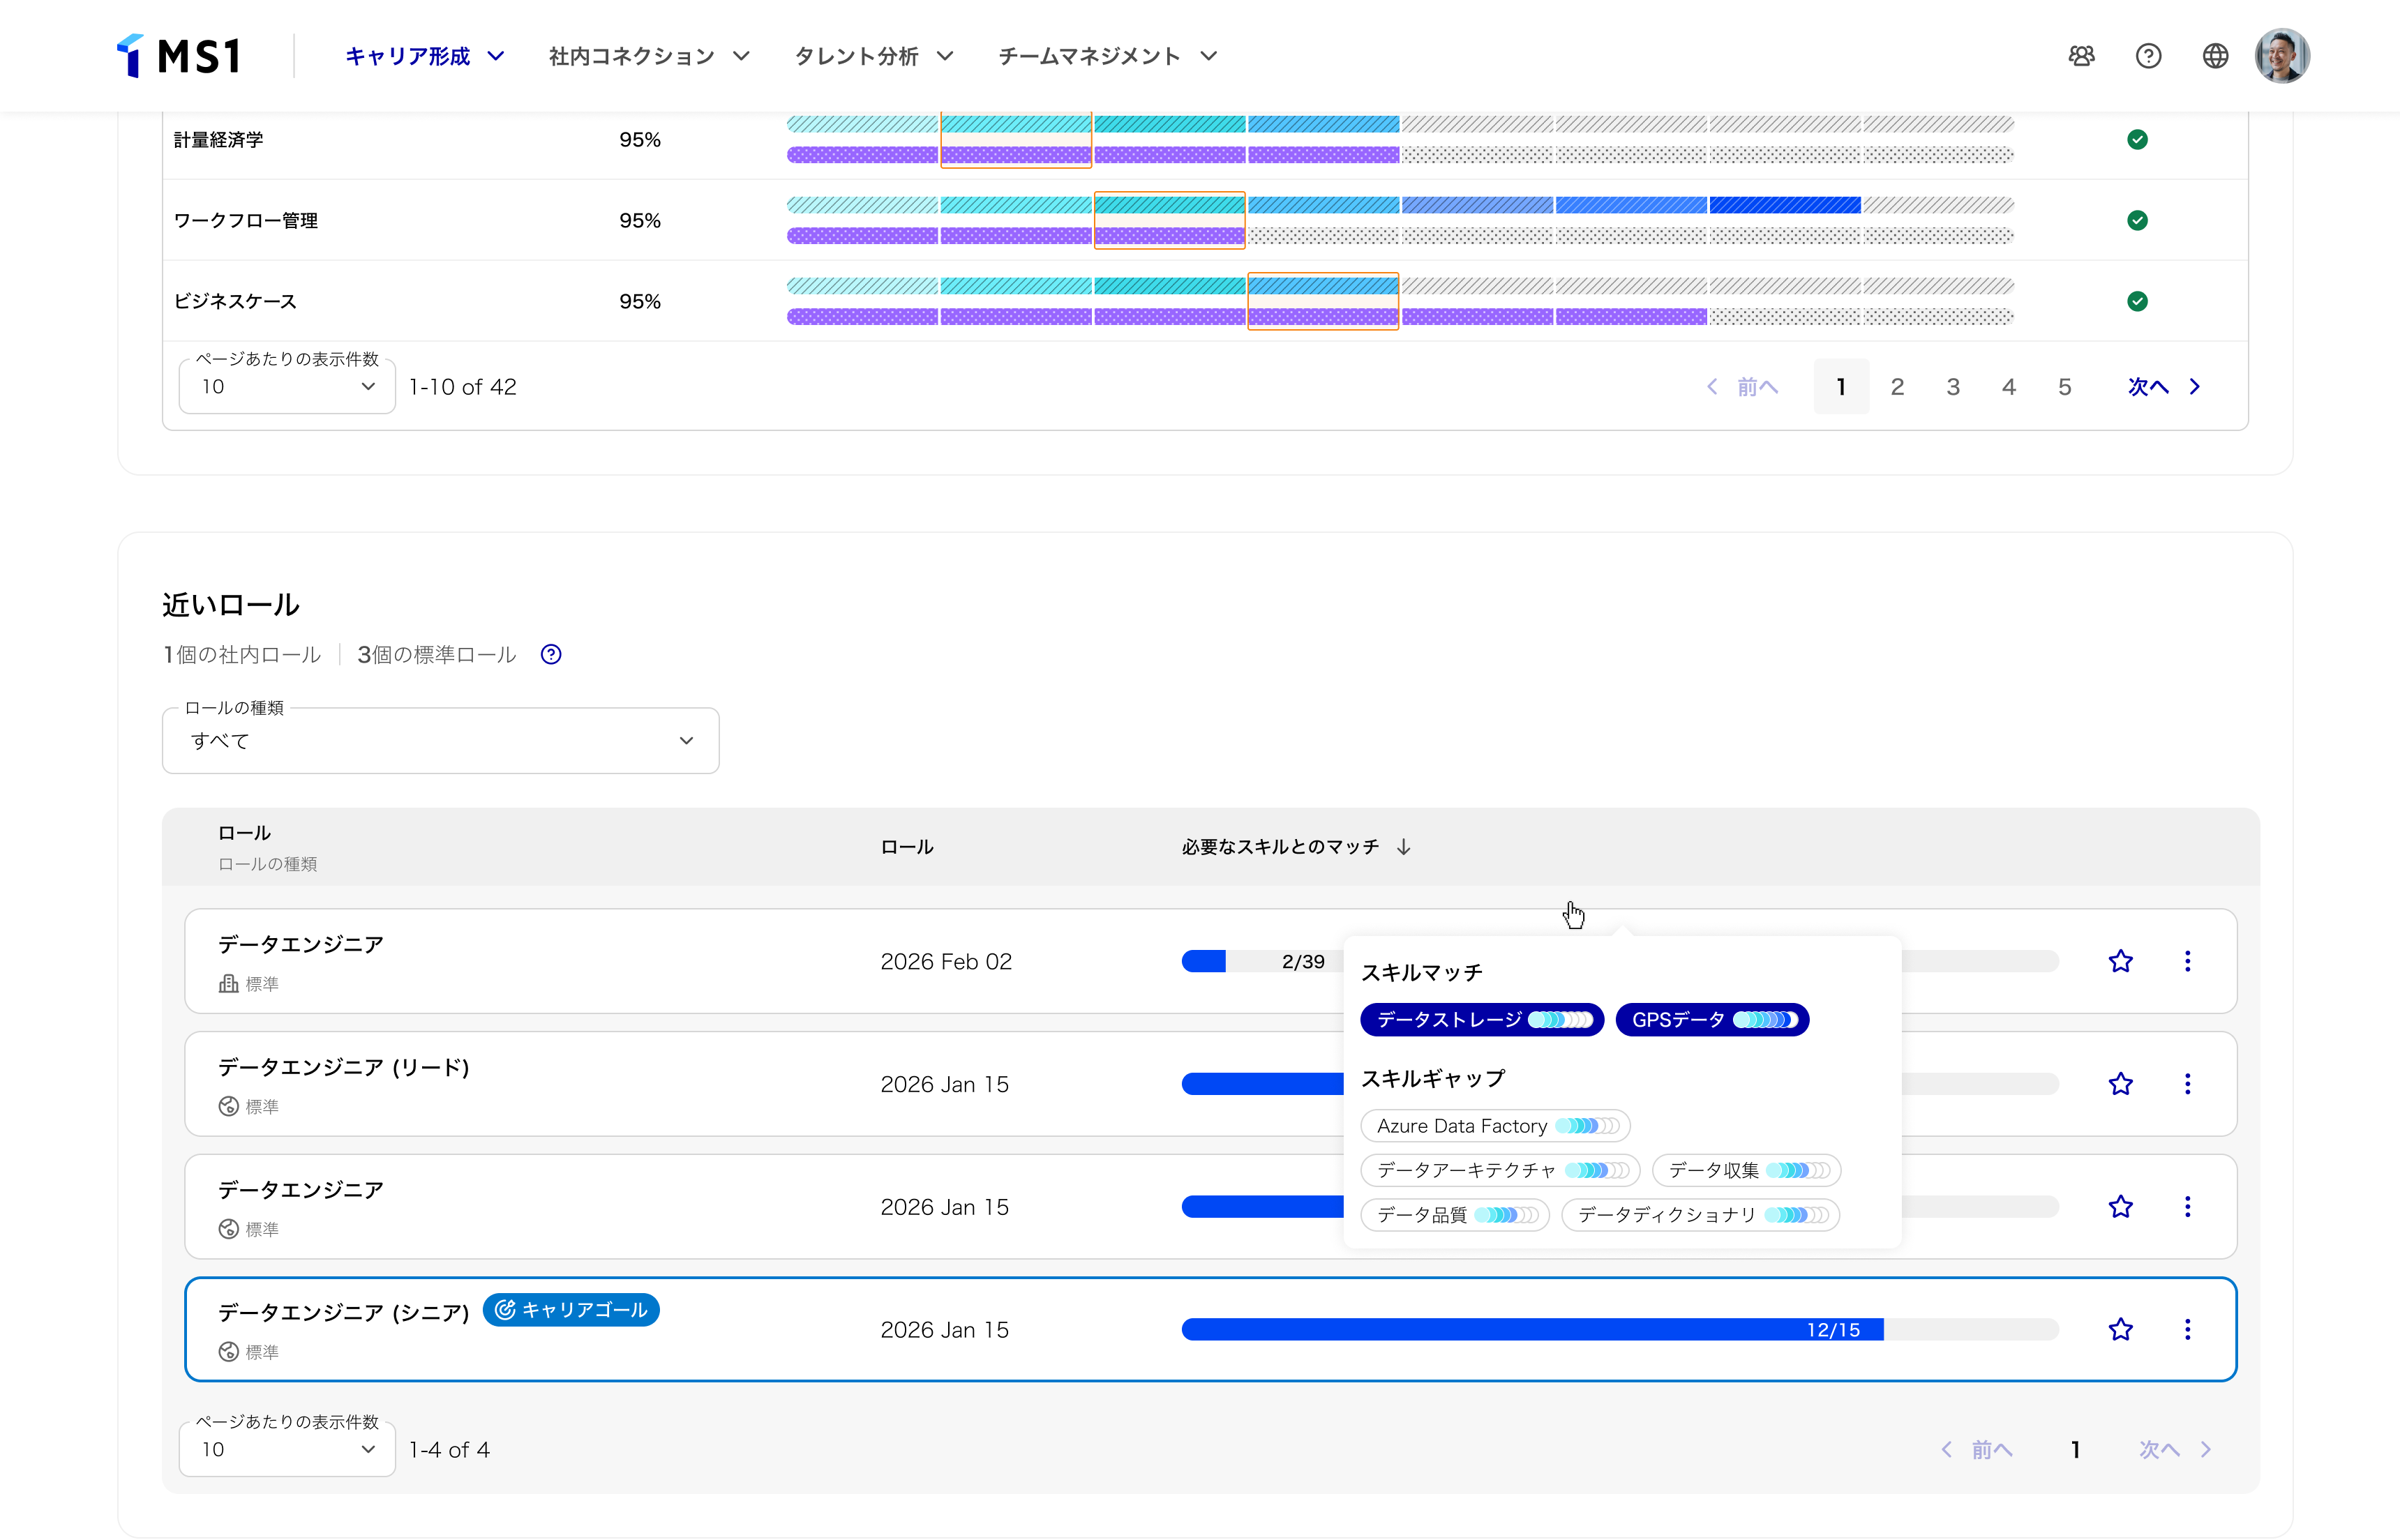
Task: Open roles table ページあたりの表示件数 dropdown
Action: pos(287,1450)
